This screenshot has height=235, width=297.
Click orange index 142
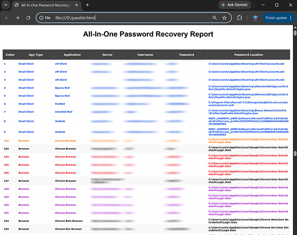(6, 141)
